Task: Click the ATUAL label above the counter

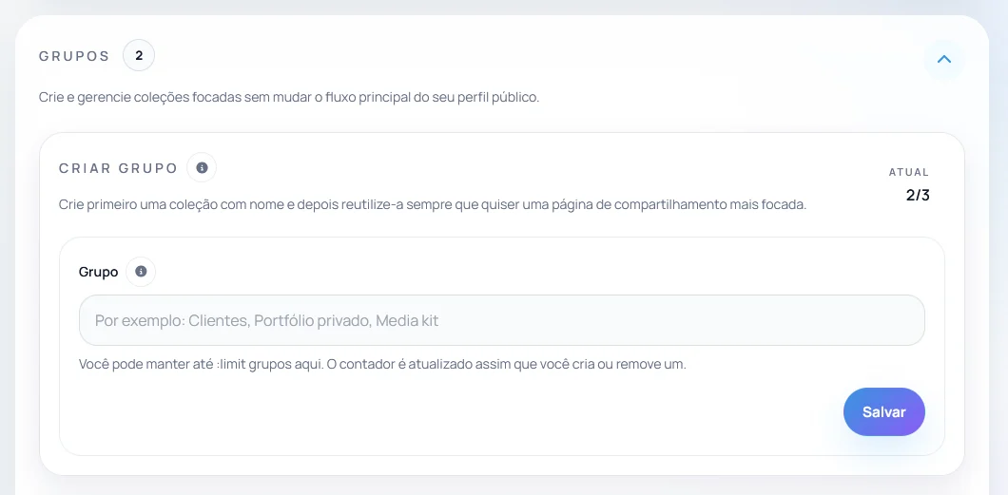Action: click(909, 172)
